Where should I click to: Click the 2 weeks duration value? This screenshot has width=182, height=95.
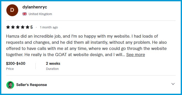pos(53,64)
